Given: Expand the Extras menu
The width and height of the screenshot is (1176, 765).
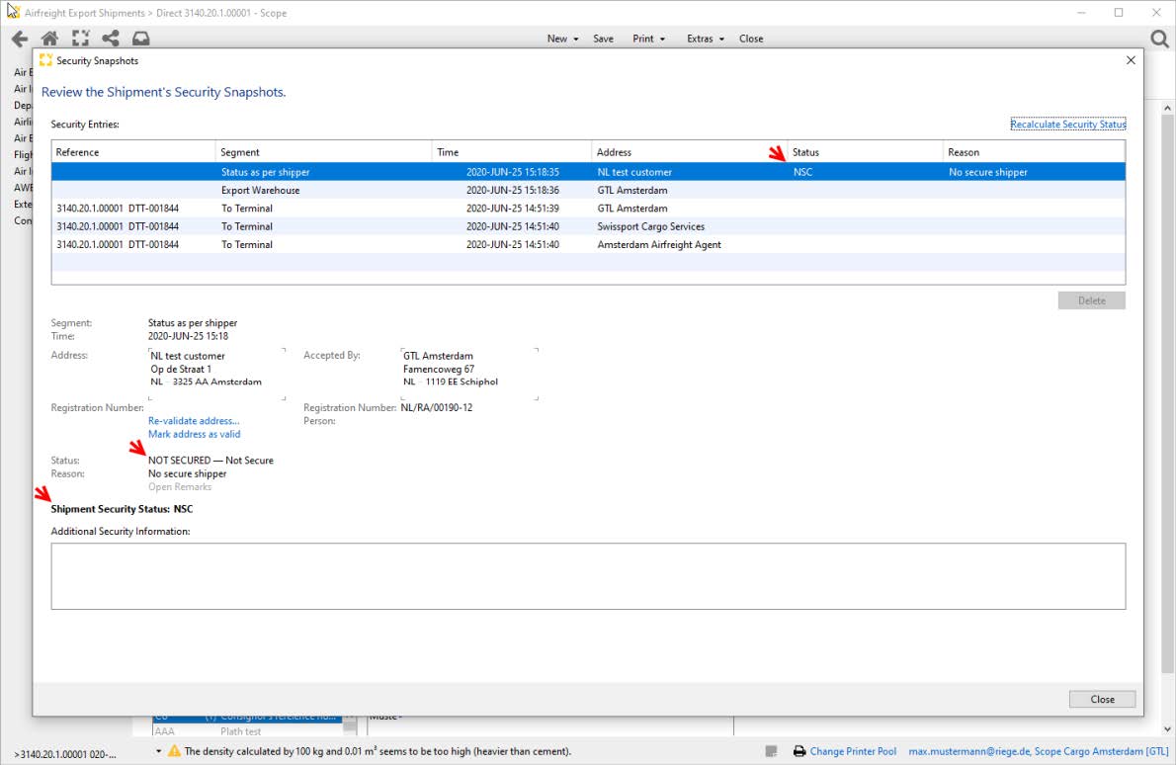Looking at the screenshot, I should pyautogui.click(x=706, y=39).
